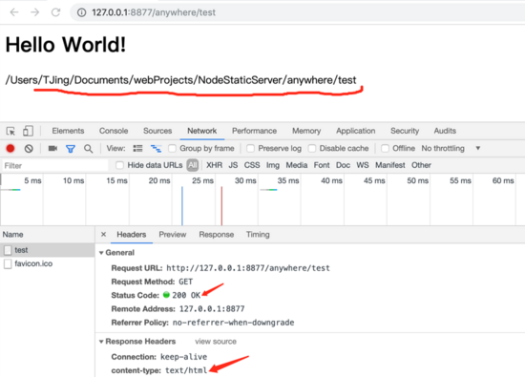The image size is (525, 377).
Task: Open the Elements tab
Action: click(x=68, y=131)
